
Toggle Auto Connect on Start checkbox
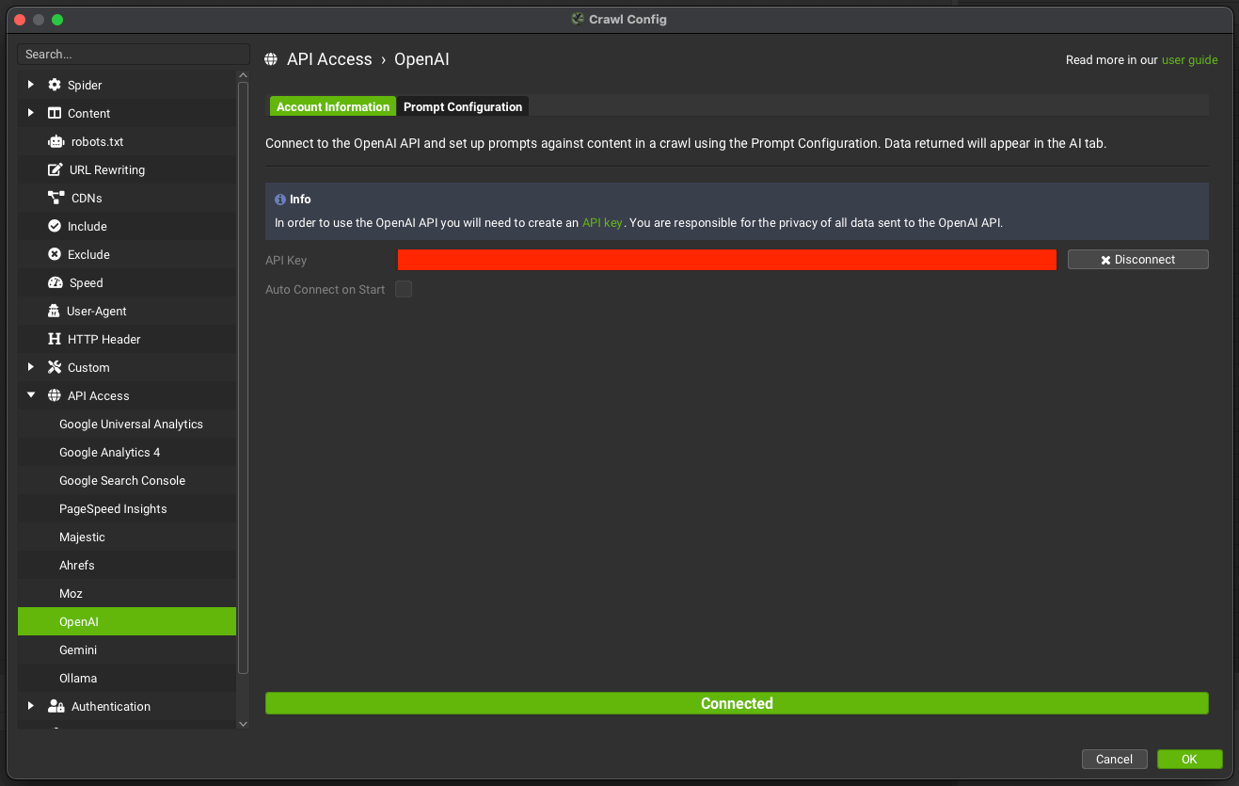tap(404, 289)
